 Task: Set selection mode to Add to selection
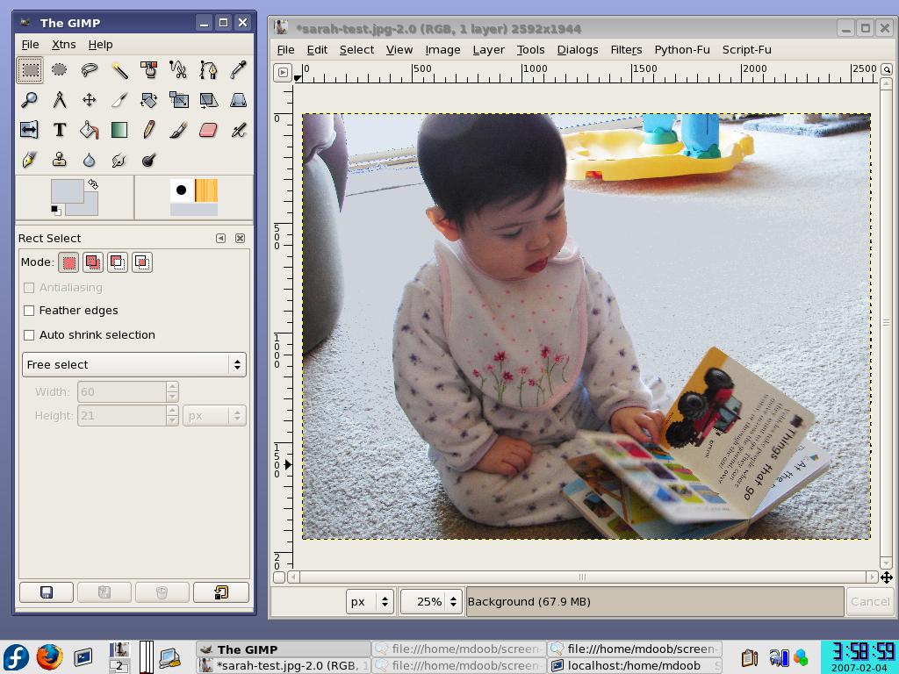tap(92, 262)
